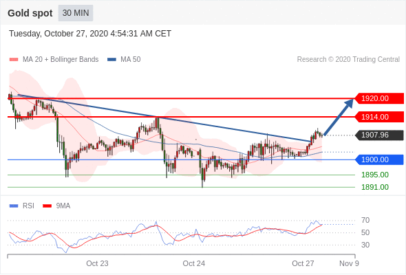Viewport: 406px width, 275px height.
Task: Click the Oct 27 date axis label
Action: pyautogui.click(x=303, y=263)
